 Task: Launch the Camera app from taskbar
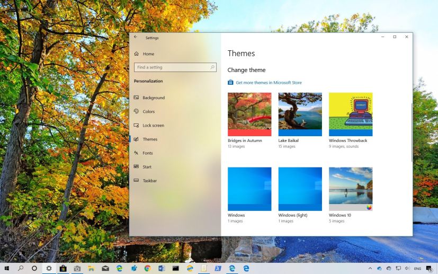pyautogui.click(x=77, y=268)
